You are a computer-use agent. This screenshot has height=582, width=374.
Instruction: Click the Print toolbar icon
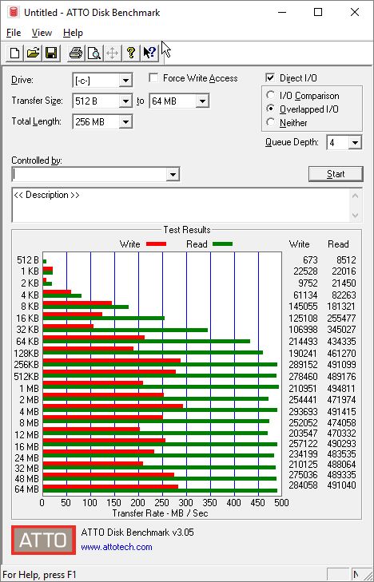(76, 53)
